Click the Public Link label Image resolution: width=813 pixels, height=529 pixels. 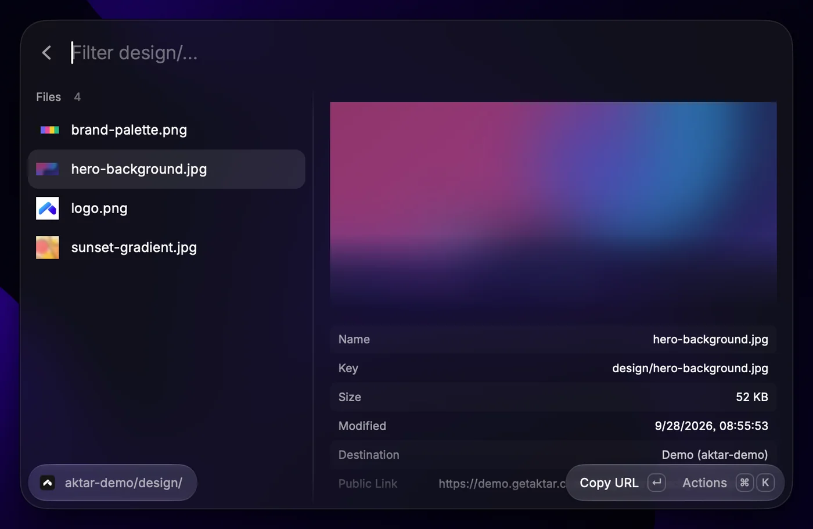(368, 483)
